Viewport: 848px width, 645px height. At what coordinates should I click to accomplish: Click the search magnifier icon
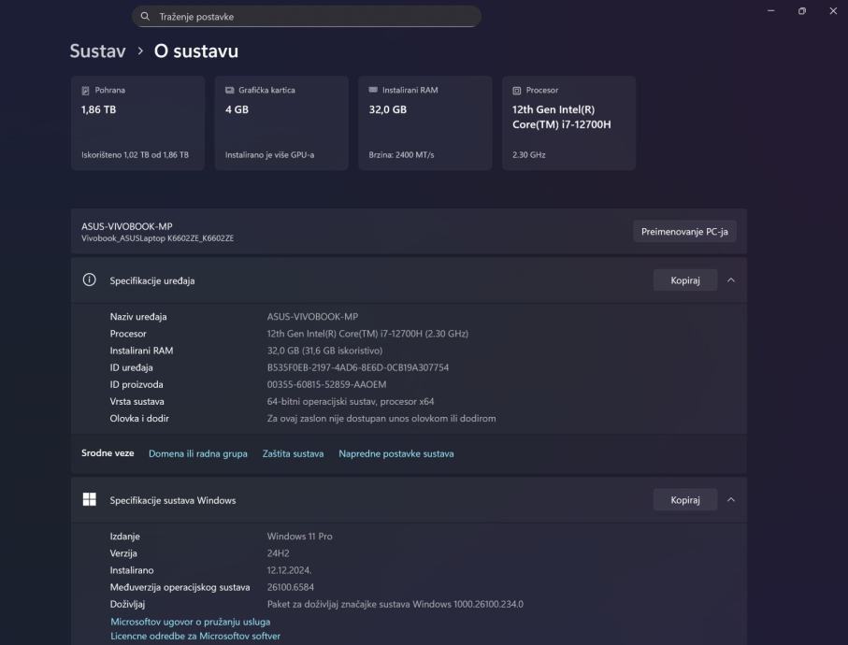coord(145,17)
